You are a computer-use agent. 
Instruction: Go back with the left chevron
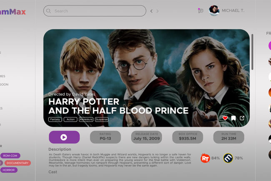click(151, 11)
